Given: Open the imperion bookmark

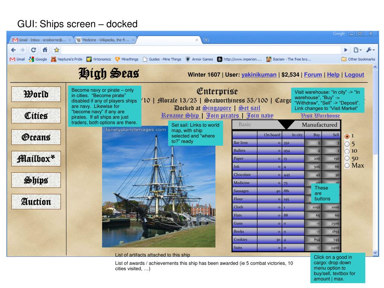Looking at the screenshot, I should 239,59.
